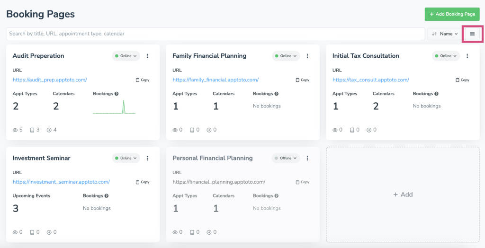Viewport: 485px width, 248px height.
Task: Change Investment Seminar Online status
Action: tap(126, 158)
